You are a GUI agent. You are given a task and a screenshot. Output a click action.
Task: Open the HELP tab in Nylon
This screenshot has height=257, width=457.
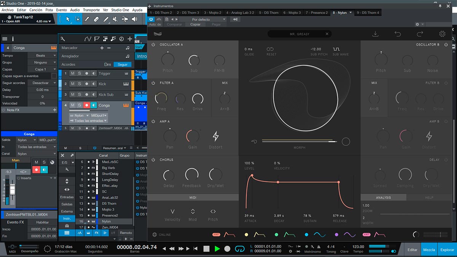(429, 198)
